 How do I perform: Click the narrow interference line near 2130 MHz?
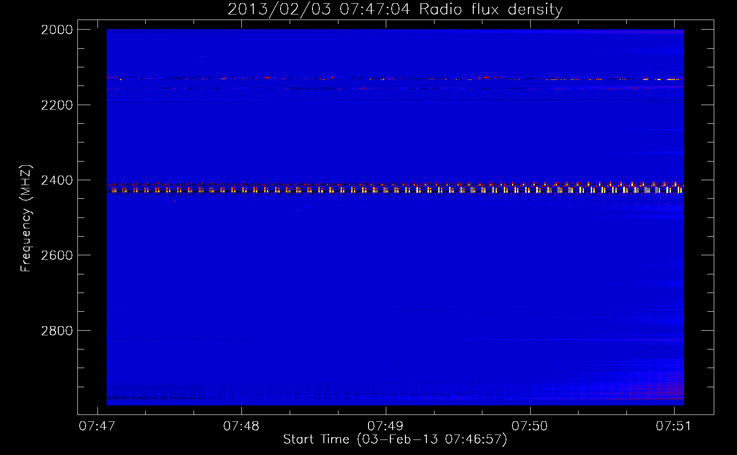coord(395,78)
